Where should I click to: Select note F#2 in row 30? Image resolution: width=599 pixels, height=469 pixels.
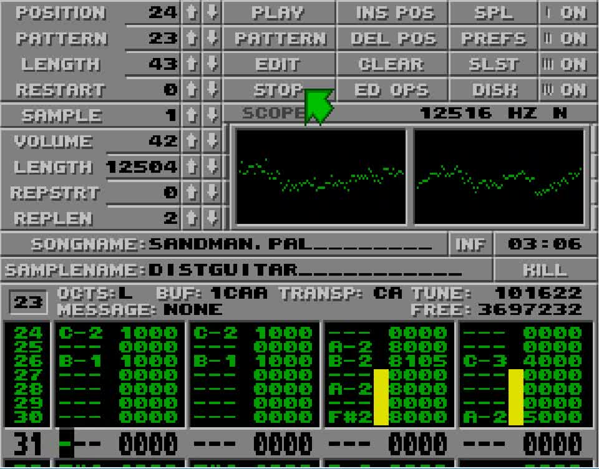[x=350, y=417]
